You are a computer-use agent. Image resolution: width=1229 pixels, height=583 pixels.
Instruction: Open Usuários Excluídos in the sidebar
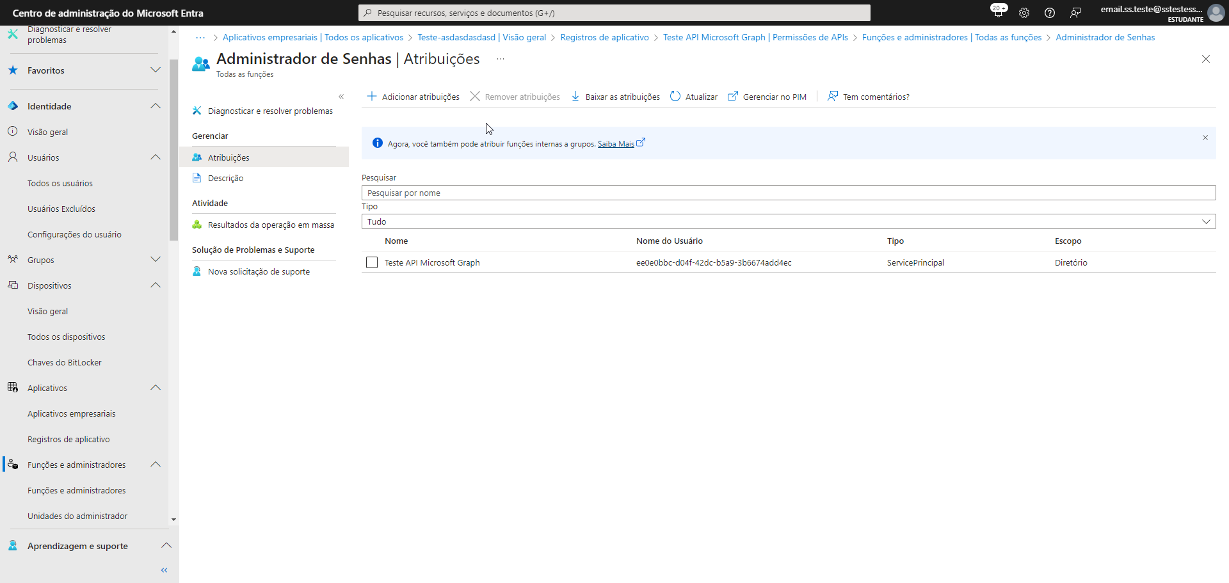coord(61,209)
